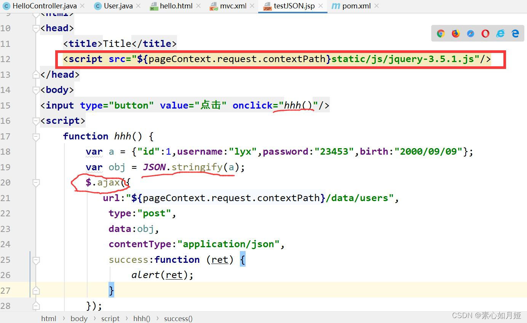
Task: Click the Java class icon on HelloController.java tab
Action: pyautogui.click(x=6, y=6)
